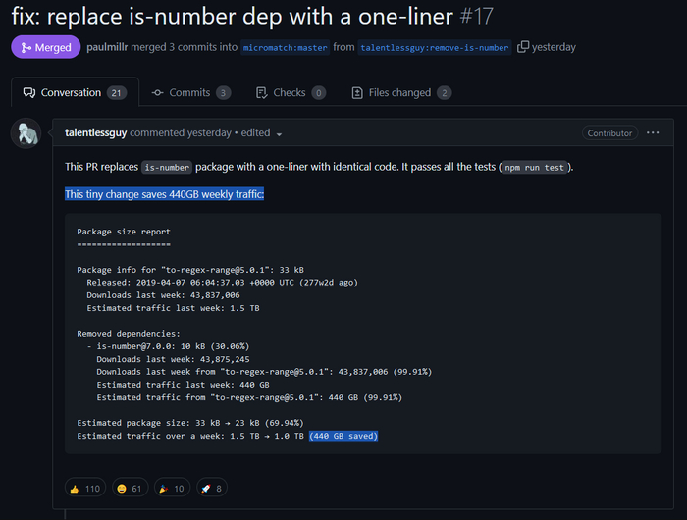
Task: Click the Files changed tab diff icon
Action: pyautogui.click(x=357, y=93)
